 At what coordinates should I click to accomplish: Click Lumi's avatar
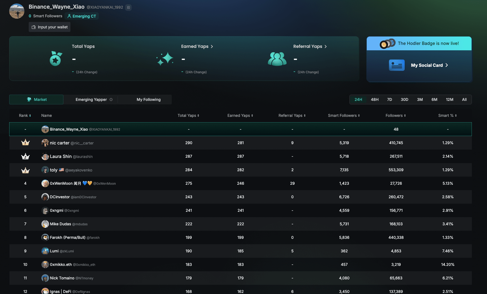pyautogui.click(x=45, y=251)
